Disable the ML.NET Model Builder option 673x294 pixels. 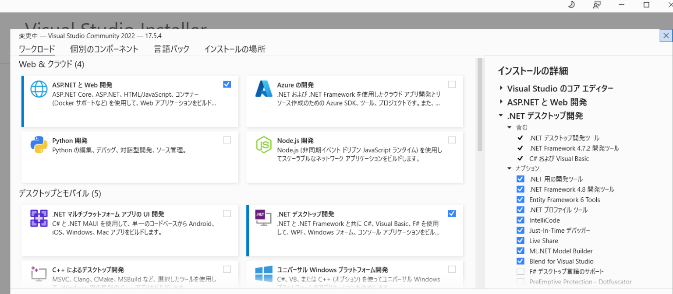click(521, 251)
